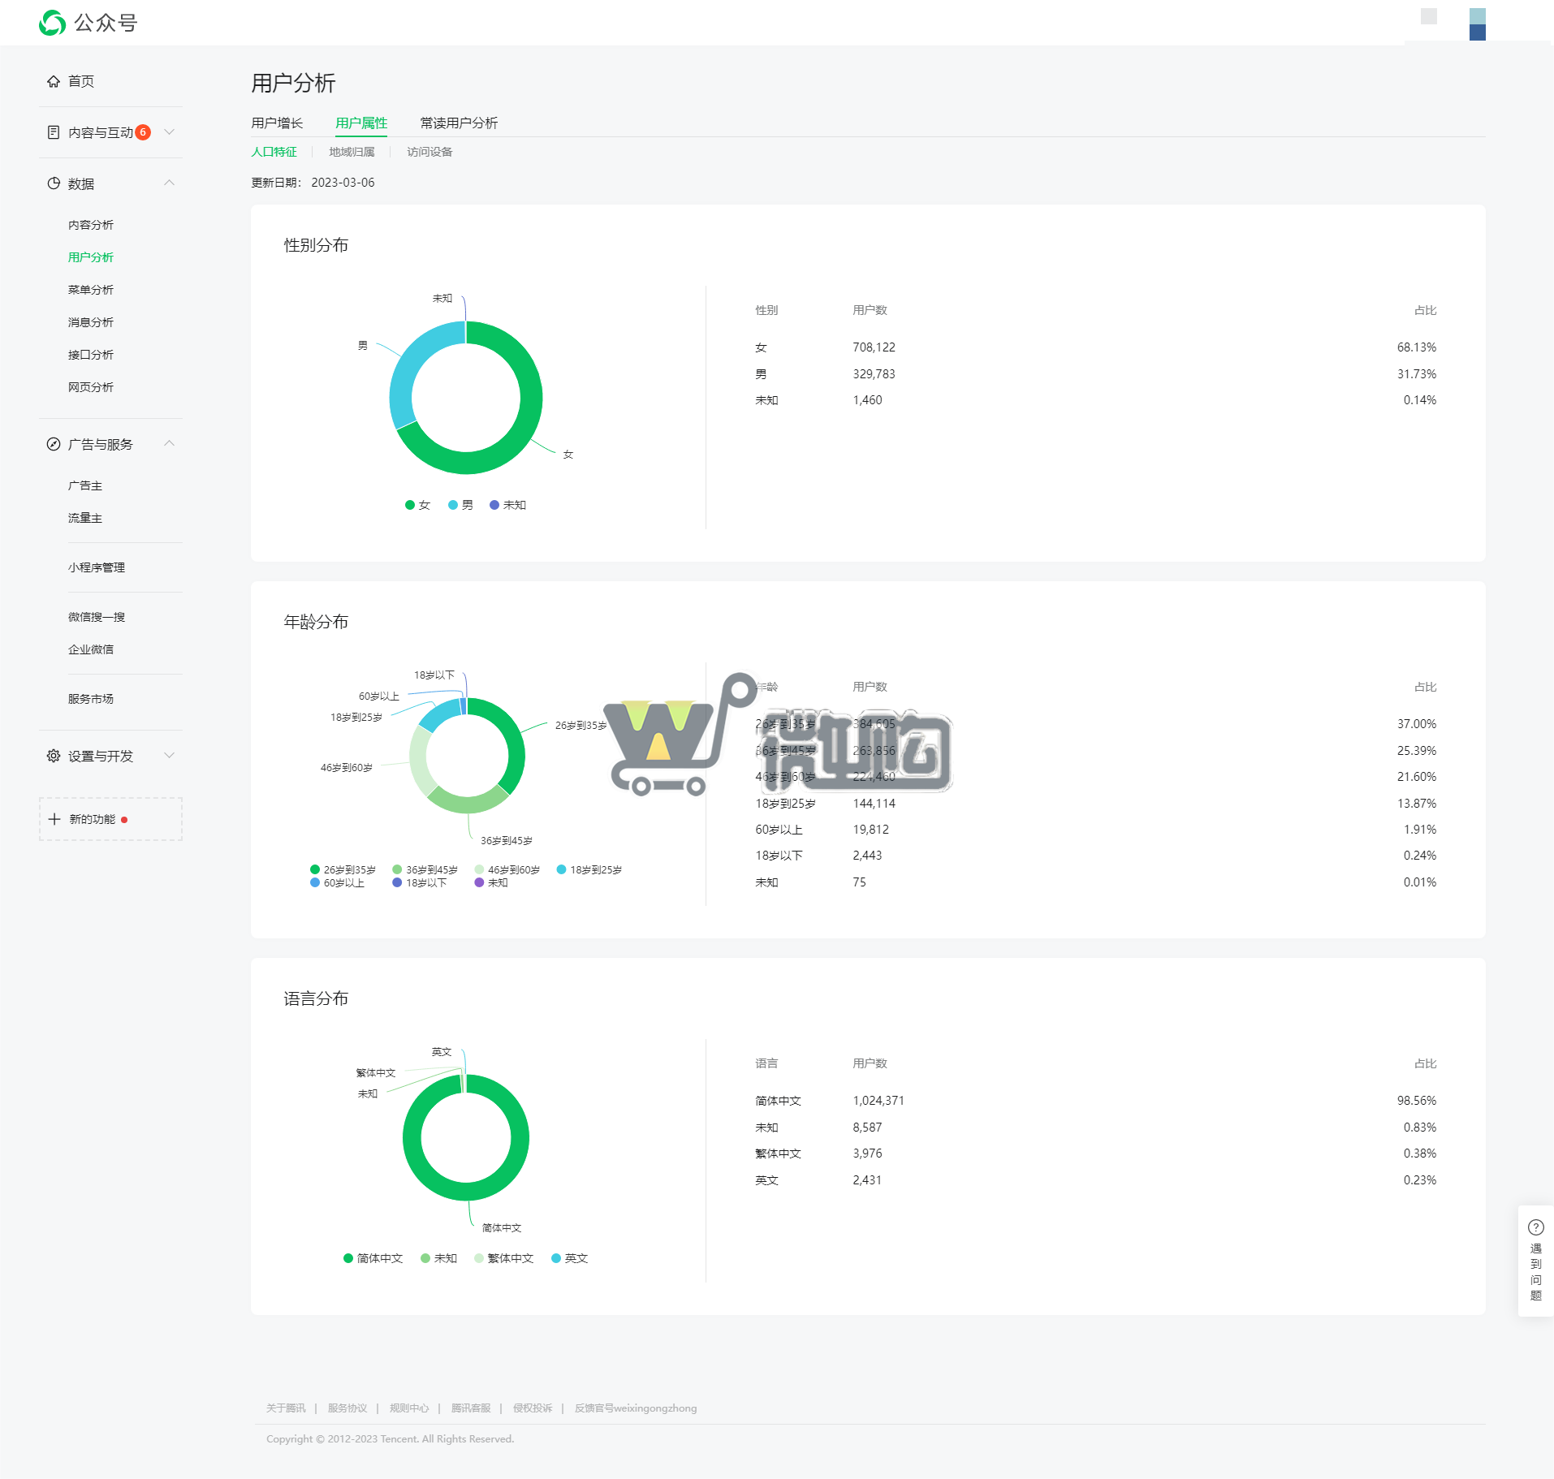
Task: Click the document icon beside 内容与互动
Action: (x=54, y=132)
